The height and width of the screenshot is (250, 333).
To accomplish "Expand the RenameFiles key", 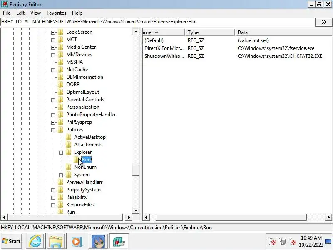I will click(53, 205).
